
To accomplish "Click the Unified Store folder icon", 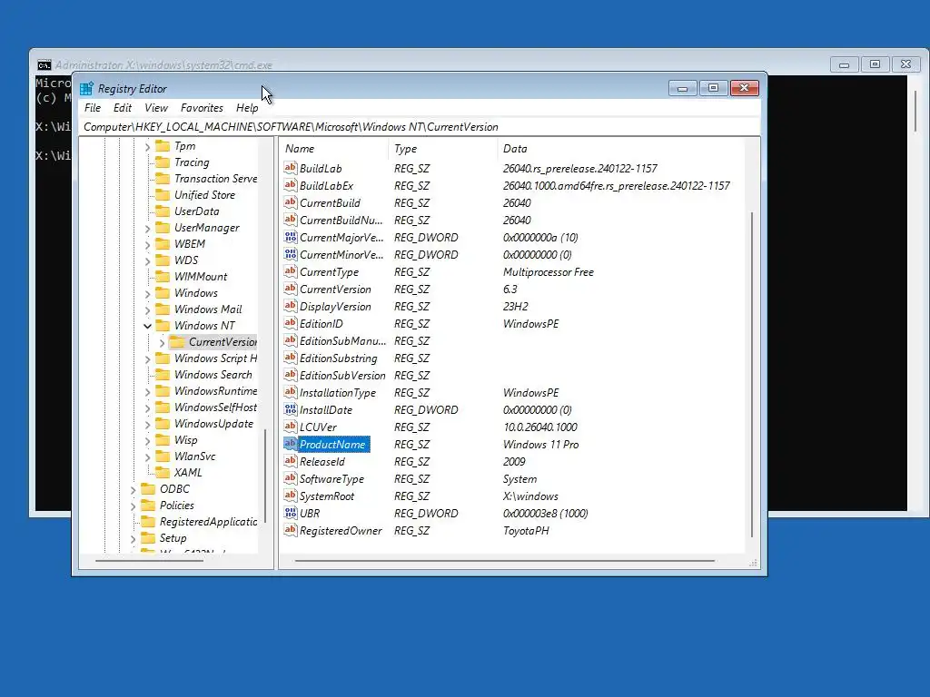I will [x=163, y=195].
